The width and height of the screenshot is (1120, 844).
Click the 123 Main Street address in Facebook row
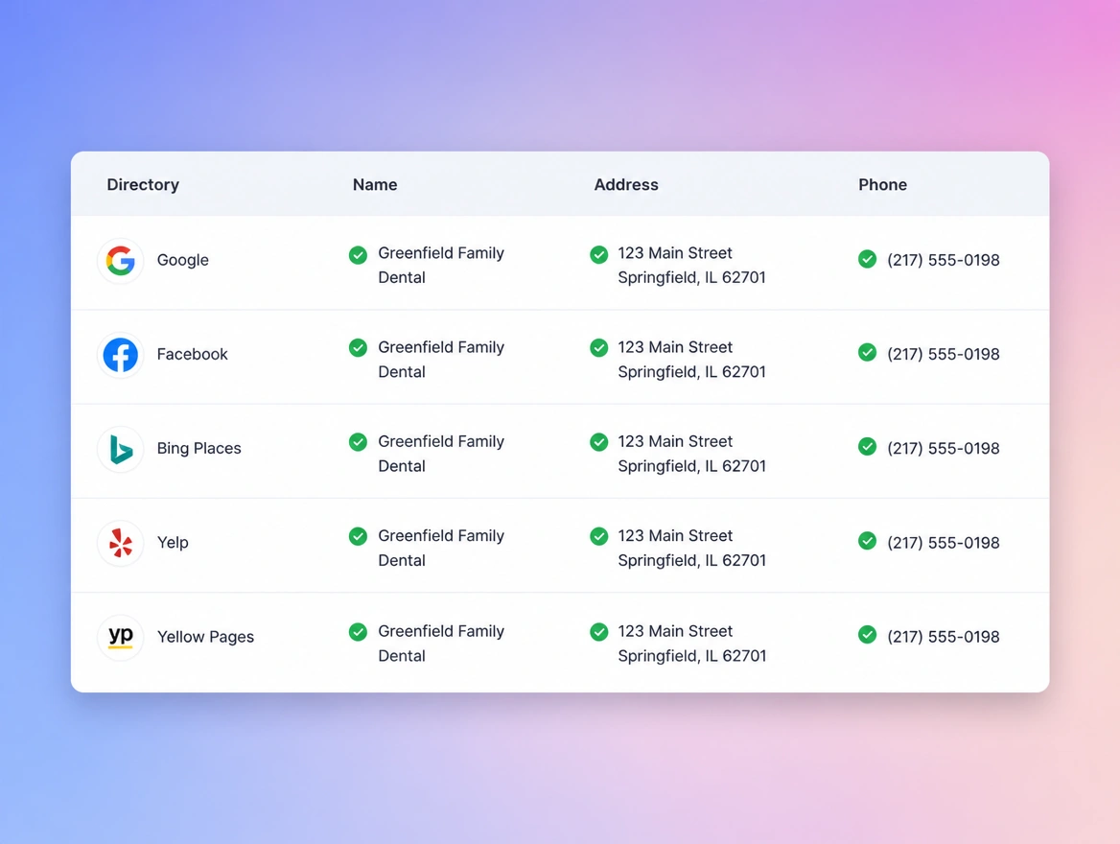click(x=692, y=360)
